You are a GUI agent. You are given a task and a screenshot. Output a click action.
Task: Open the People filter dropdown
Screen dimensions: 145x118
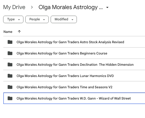pyautogui.click(x=37, y=19)
